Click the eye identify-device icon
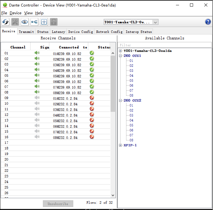The width and height of the screenshot is (213, 210). (x=25, y=22)
